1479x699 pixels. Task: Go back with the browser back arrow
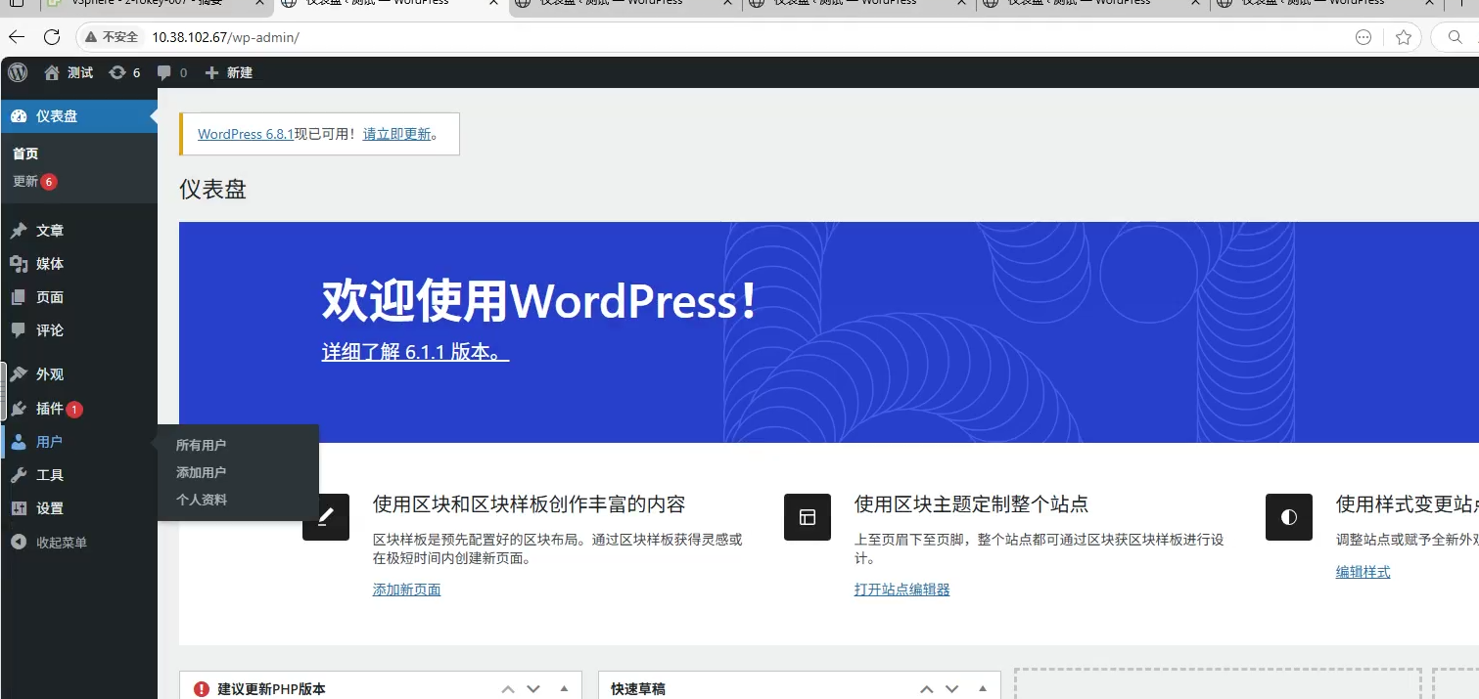(17, 37)
